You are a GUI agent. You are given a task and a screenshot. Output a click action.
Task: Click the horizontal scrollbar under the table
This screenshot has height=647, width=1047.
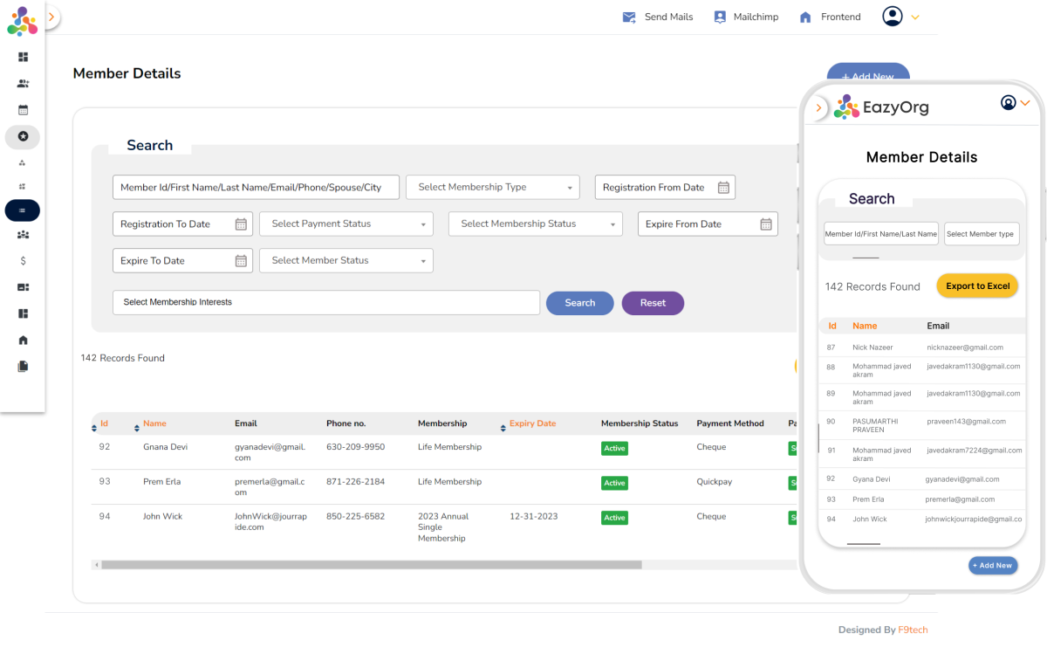(371, 565)
